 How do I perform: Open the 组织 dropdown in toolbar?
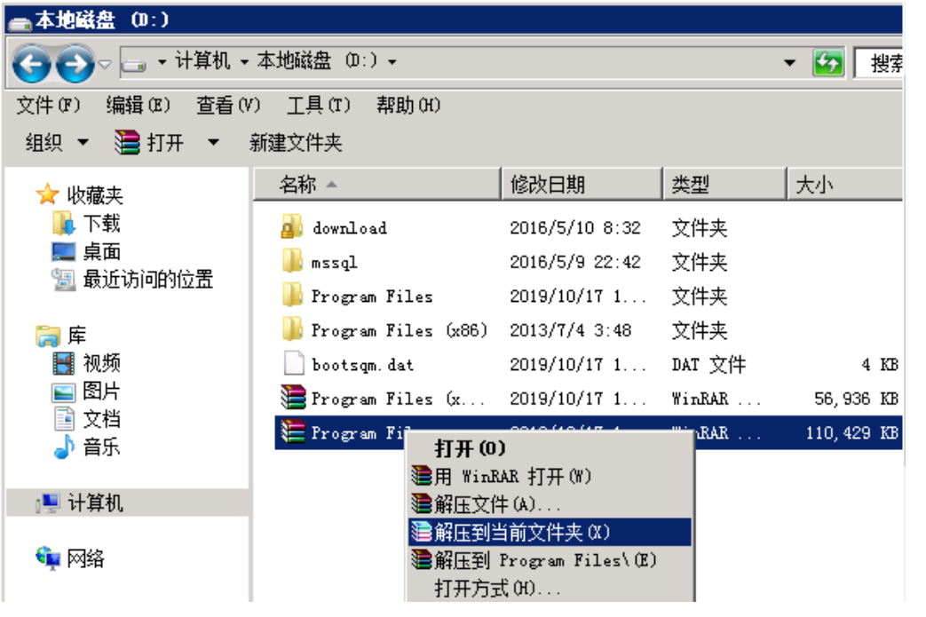[57, 142]
